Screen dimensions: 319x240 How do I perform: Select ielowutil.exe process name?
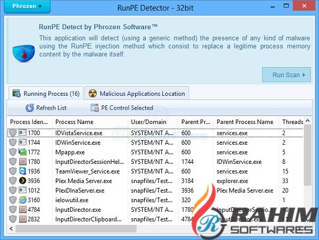[72, 200]
